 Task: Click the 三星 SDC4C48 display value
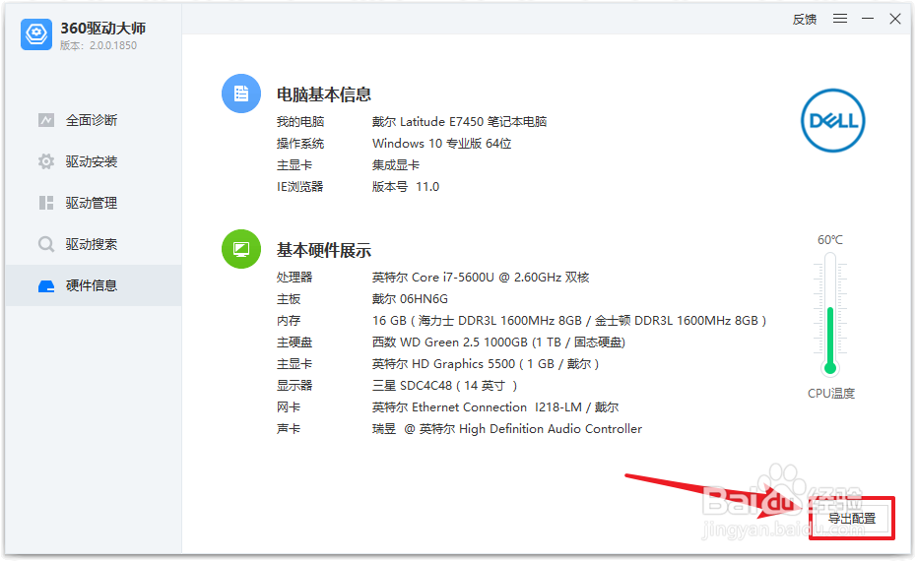[444, 385]
